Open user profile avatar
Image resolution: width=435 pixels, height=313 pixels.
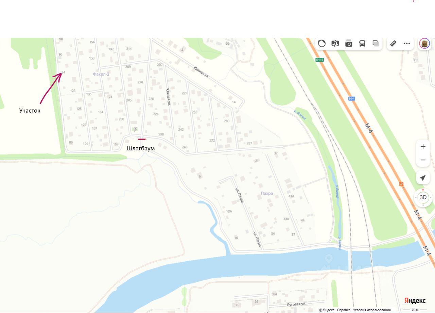tap(424, 44)
